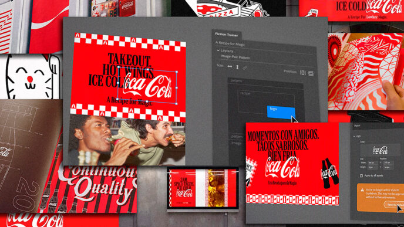This screenshot has width=404, height=227.
Task: Switch to the Digital panel tab
Action: 358,126
